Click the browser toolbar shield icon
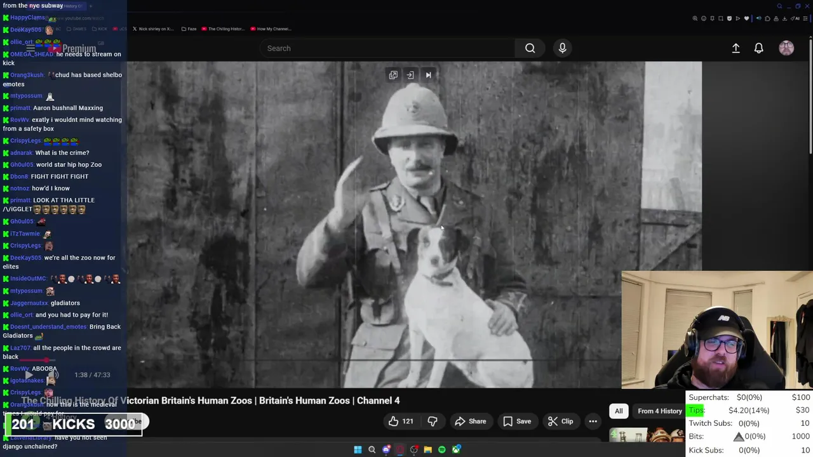Image resolution: width=813 pixels, height=457 pixels. (x=729, y=18)
